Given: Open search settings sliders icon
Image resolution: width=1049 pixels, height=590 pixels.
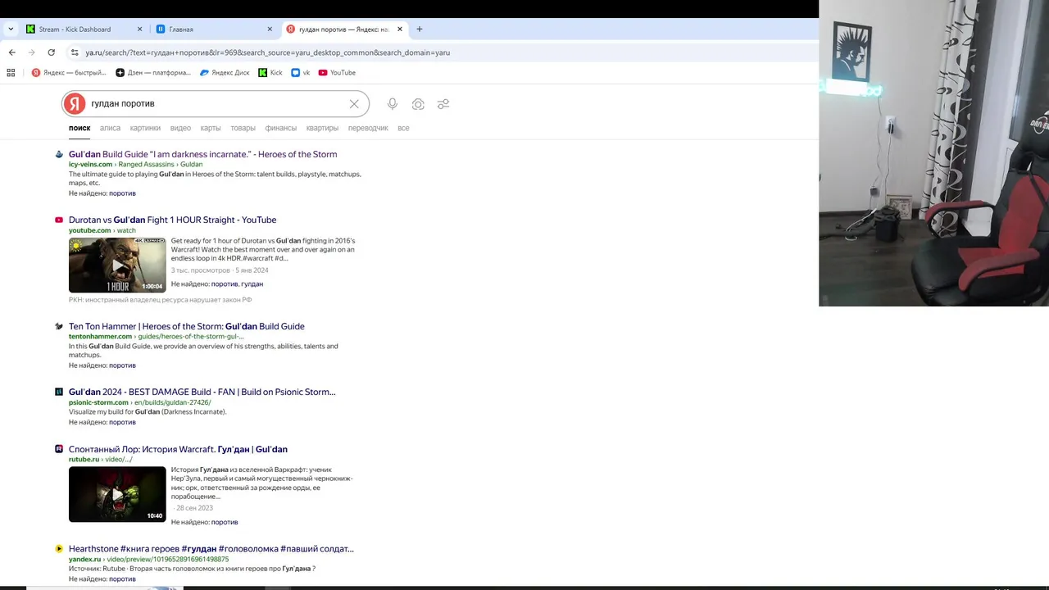Looking at the screenshot, I should pyautogui.click(x=443, y=104).
